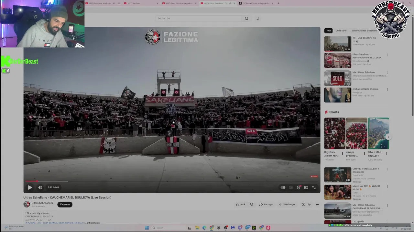Open the Ultras Saheliano channel avatar

click(x=27, y=204)
